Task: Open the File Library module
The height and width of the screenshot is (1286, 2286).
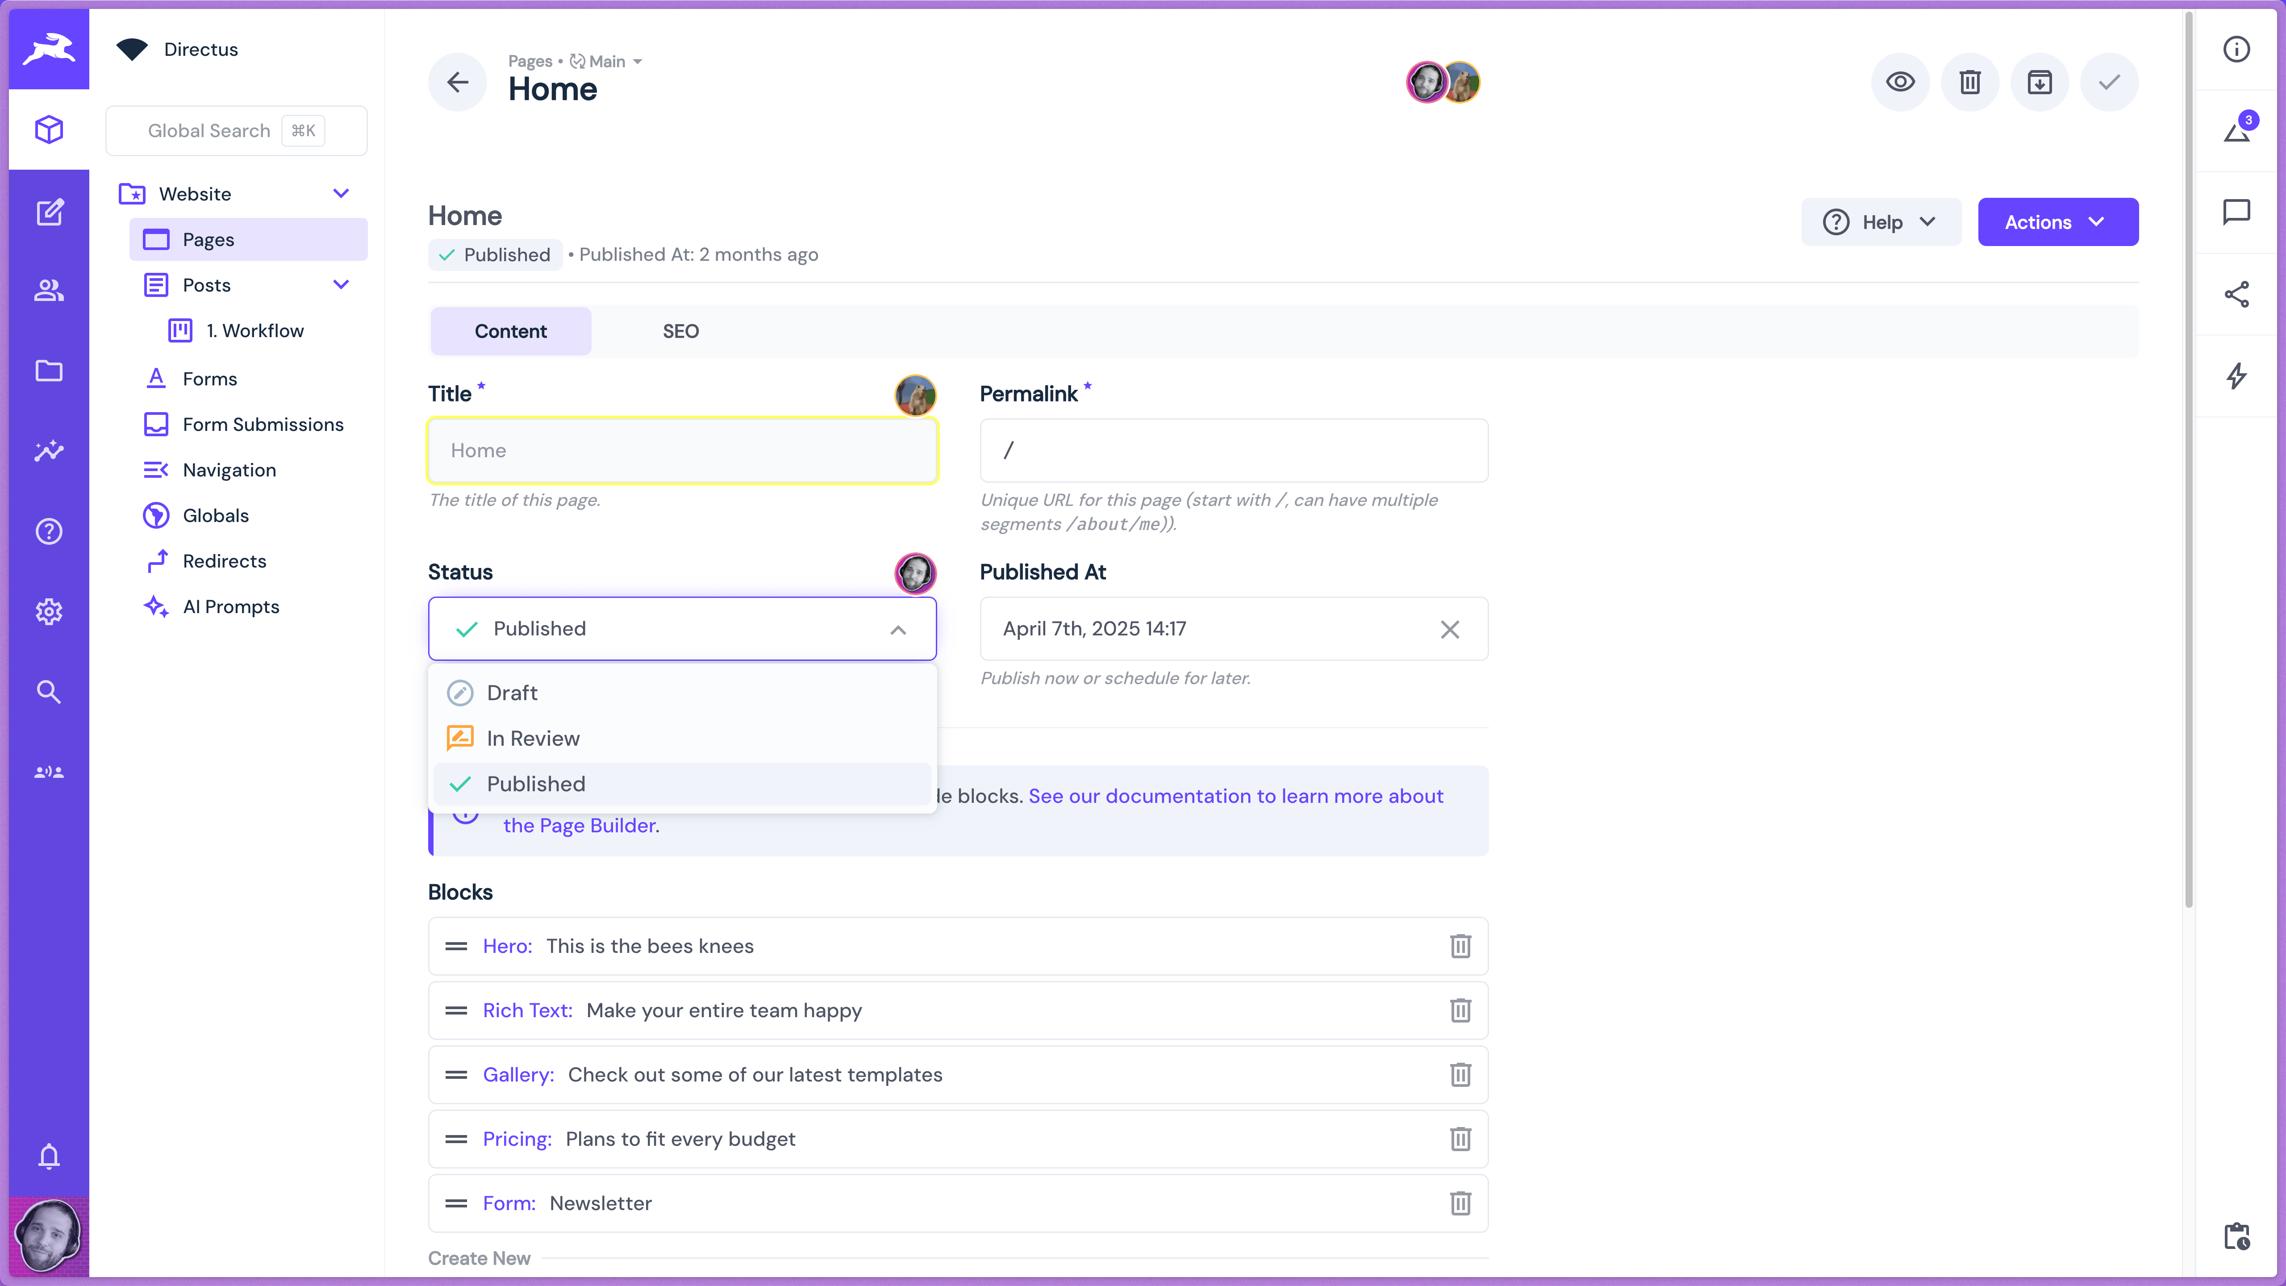Action: (49, 371)
